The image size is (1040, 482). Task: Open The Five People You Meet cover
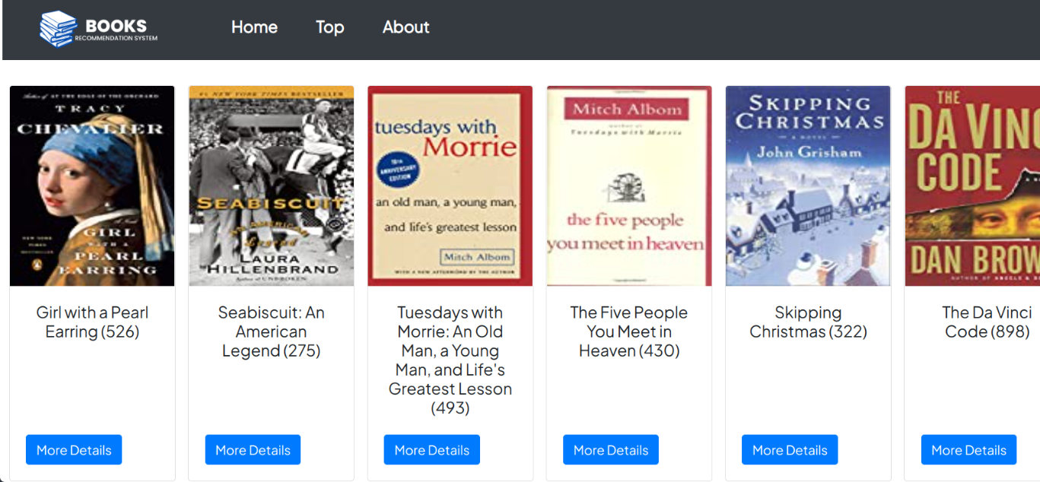pos(628,186)
